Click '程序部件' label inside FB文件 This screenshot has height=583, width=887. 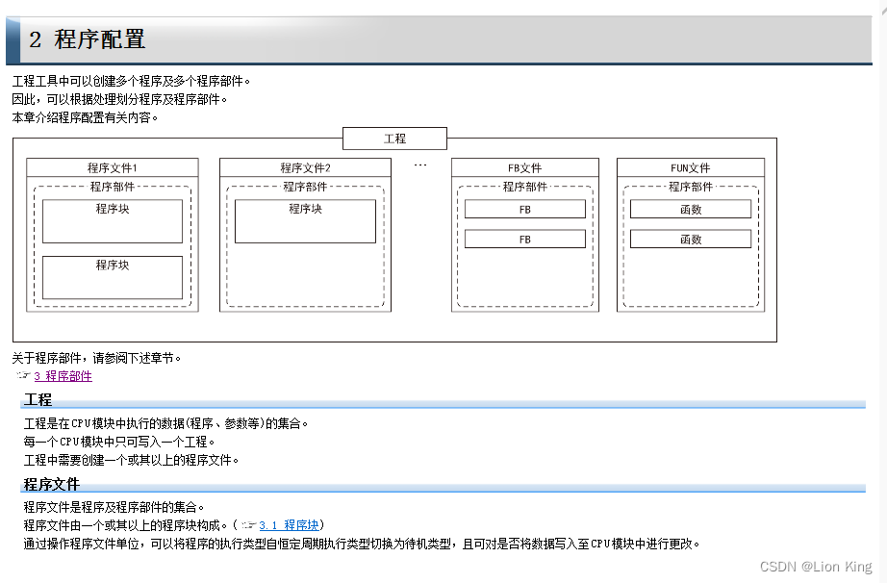pos(525,187)
